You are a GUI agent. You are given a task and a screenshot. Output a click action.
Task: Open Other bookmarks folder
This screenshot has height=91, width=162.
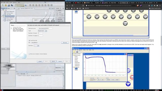[x=155, y=8]
